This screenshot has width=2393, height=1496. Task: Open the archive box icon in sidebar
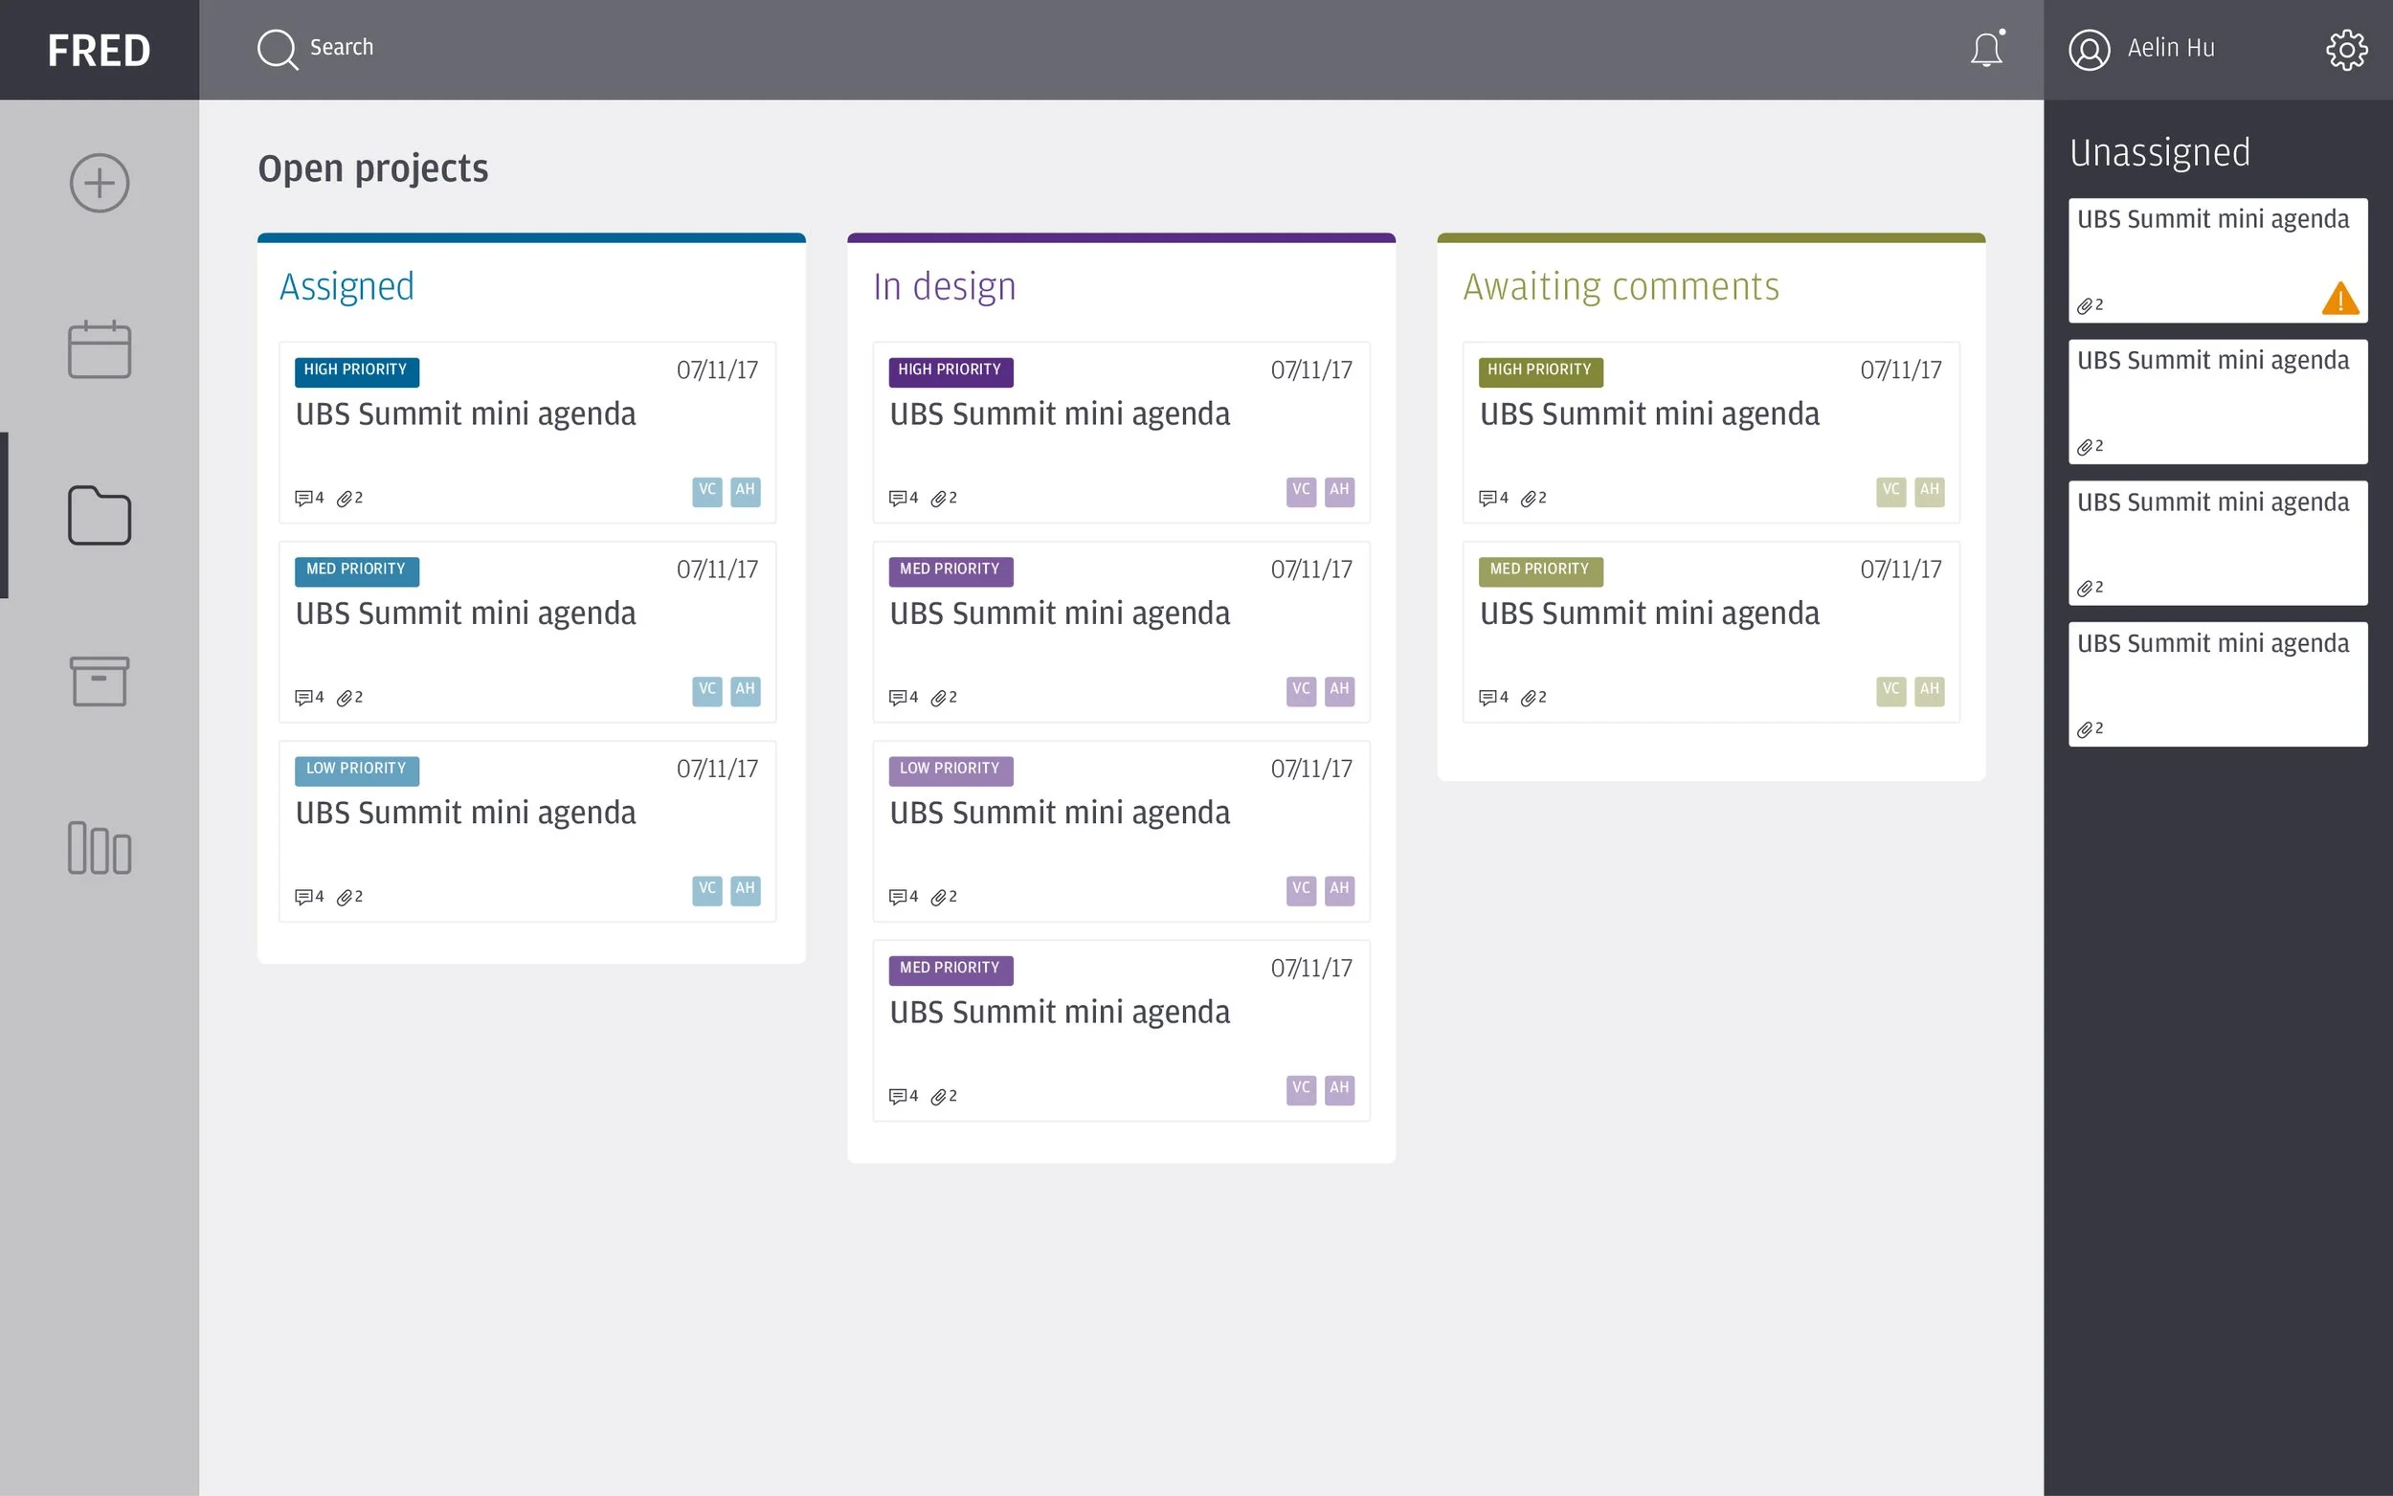99,681
